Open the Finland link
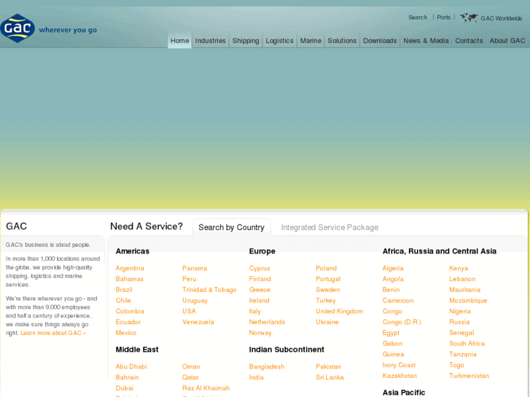The height and width of the screenshot is (397, 530). point(260,279)
